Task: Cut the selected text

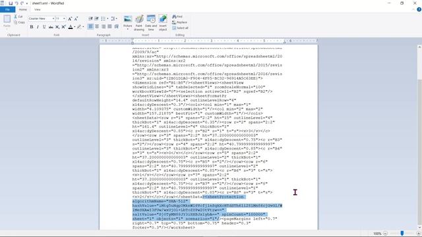Action: [18, 16]
